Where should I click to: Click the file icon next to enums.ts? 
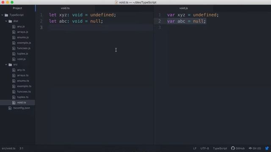tap(14, 81)
